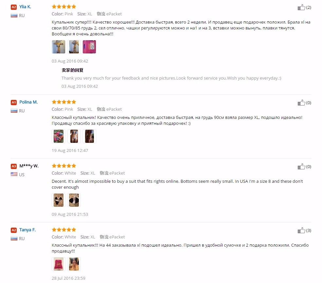View second photo in M***y W.'s review
The height and width of the screenshot is (283, 322).
[x=74, y=200]
